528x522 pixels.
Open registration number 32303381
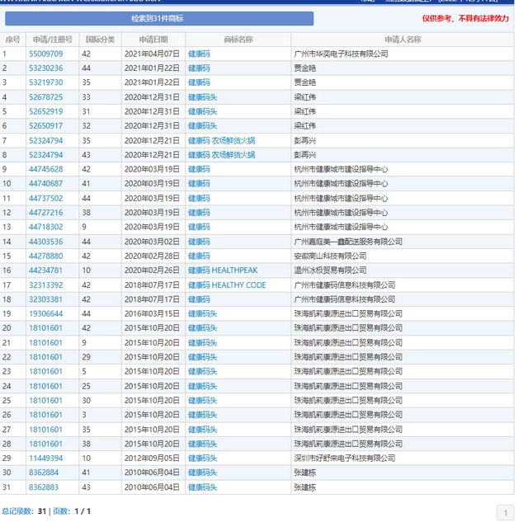click(46, 299)
